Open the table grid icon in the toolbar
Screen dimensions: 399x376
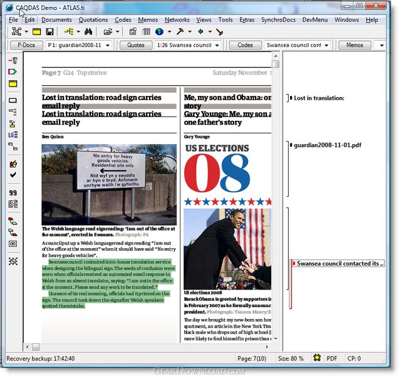tap(146, 31)
